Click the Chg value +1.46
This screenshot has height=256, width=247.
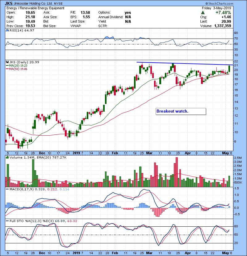click(x=226, y=17)
